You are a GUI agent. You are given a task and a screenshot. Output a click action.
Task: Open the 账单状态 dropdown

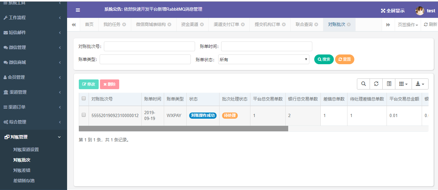click(264, 59)
